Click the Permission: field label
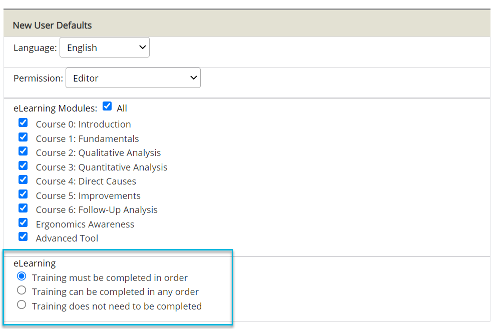Viewport: 496px width, 329px height. coord(39,78)
